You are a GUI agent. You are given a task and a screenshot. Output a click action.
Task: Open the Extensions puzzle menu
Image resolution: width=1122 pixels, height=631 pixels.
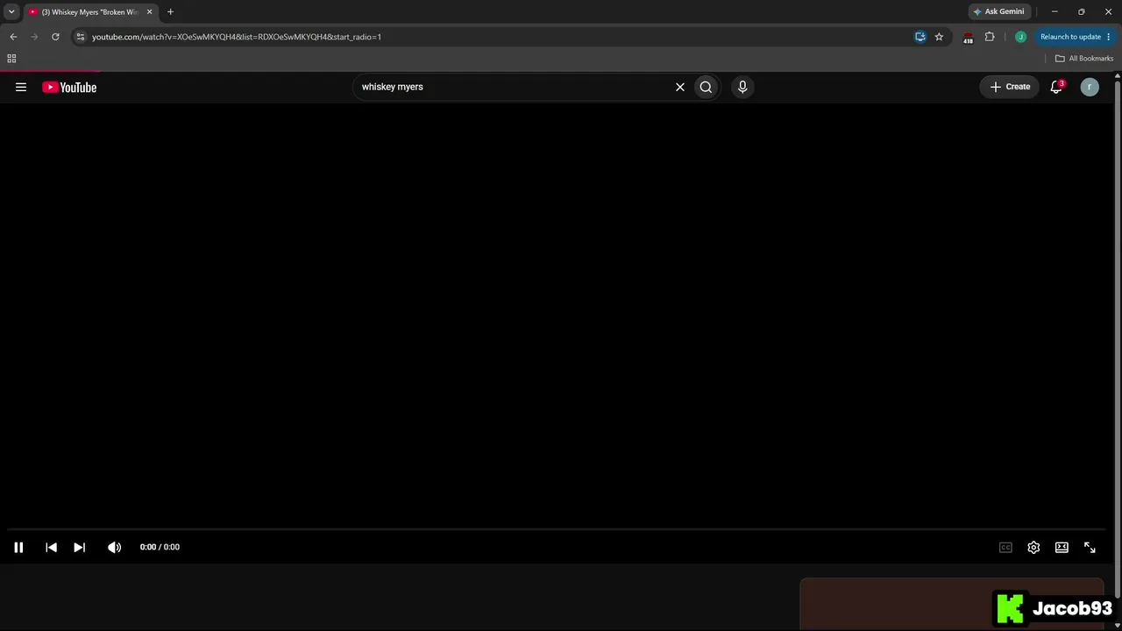pos(990,37)
